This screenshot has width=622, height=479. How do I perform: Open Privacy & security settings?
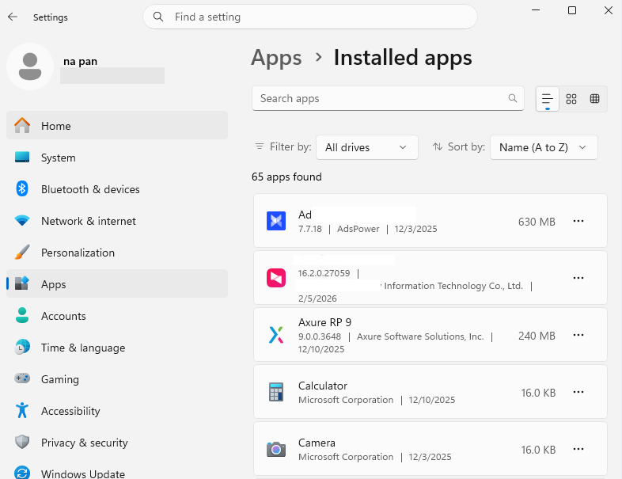tap(117, 443)
